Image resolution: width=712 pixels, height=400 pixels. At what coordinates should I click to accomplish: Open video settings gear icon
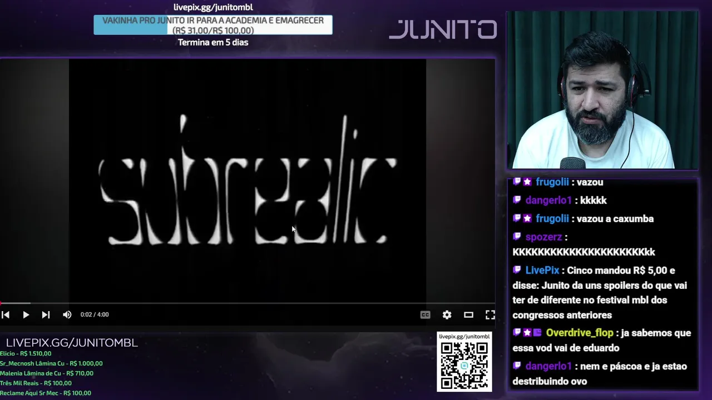[447, 314]
